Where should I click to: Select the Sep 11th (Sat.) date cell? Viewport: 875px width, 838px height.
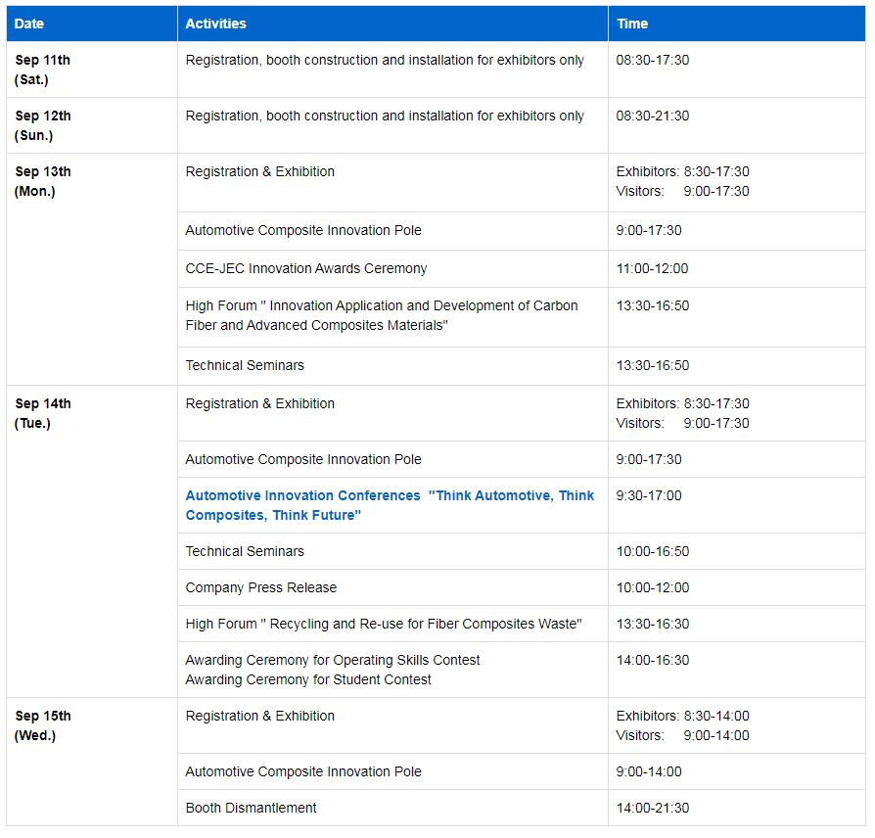43,70
